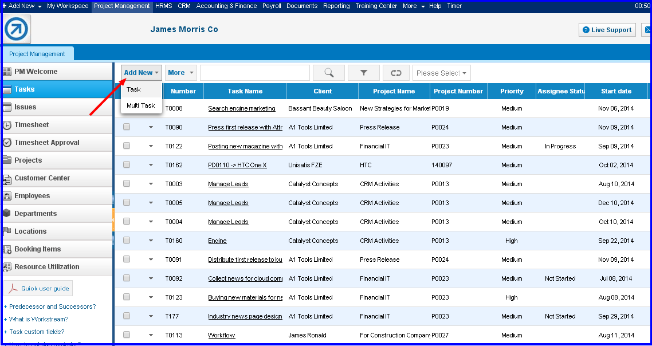Open the Timer top menu item

click(x=454, y=6)
